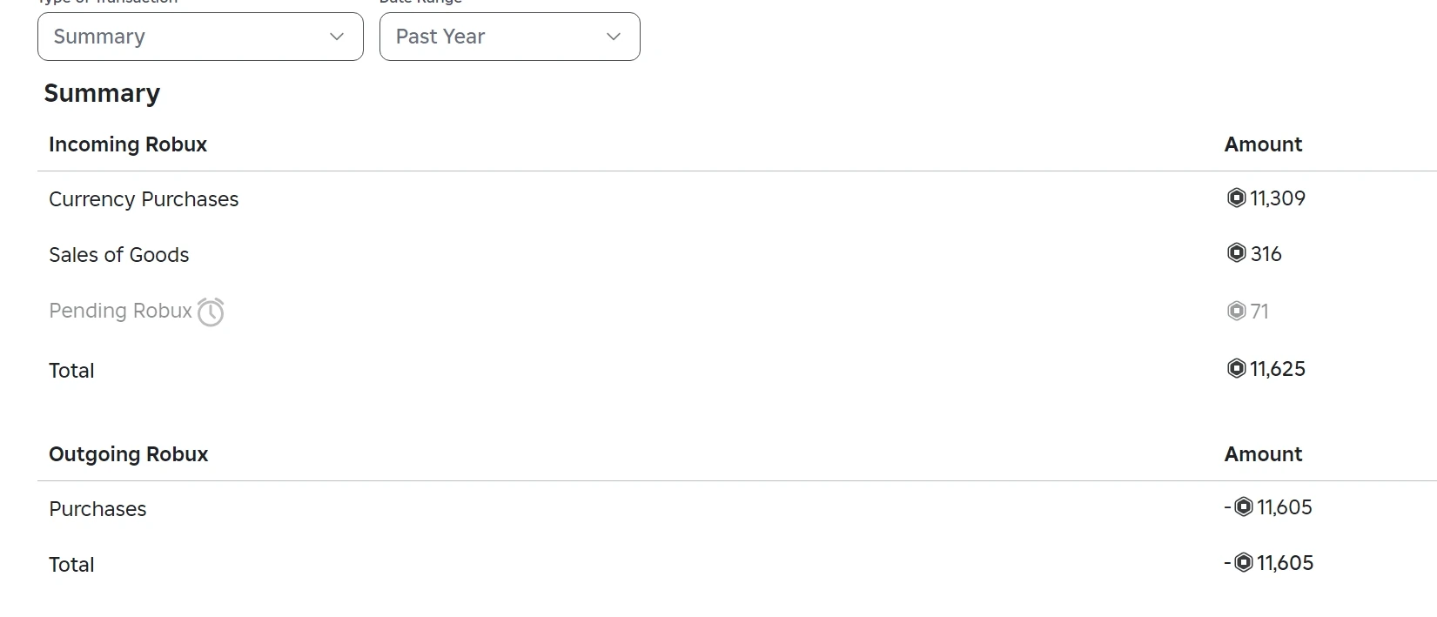Click the Incoming Robux section header
Viewport: 1437px width, 617px height.
[127, 144]
